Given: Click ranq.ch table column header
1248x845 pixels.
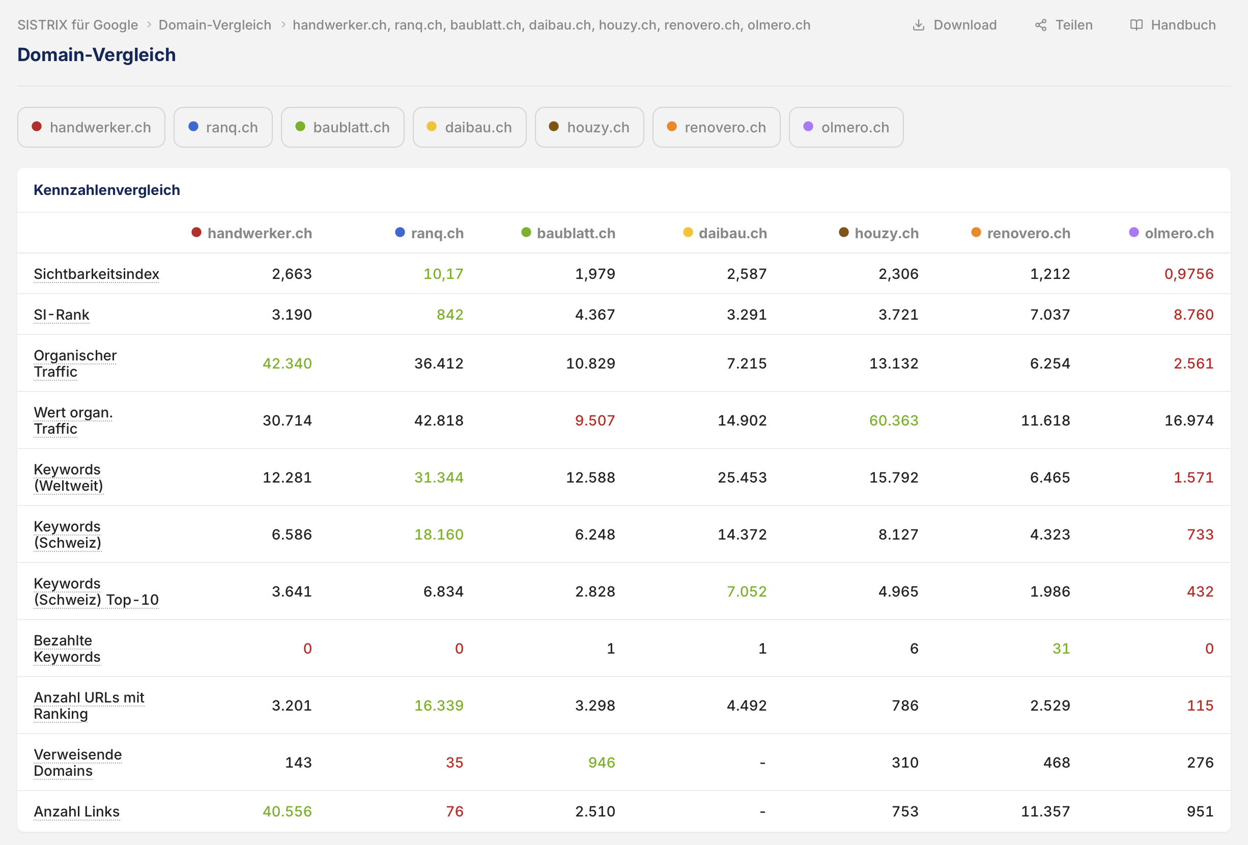Looking at the screenshot, I should (x=430, y=233).
